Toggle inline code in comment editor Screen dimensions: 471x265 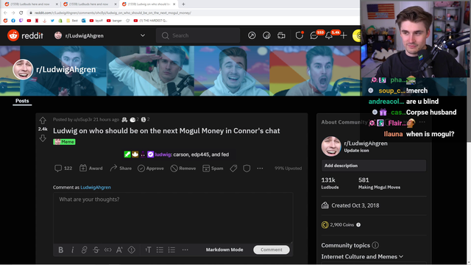pyautogui.click(x=108, y=250)
